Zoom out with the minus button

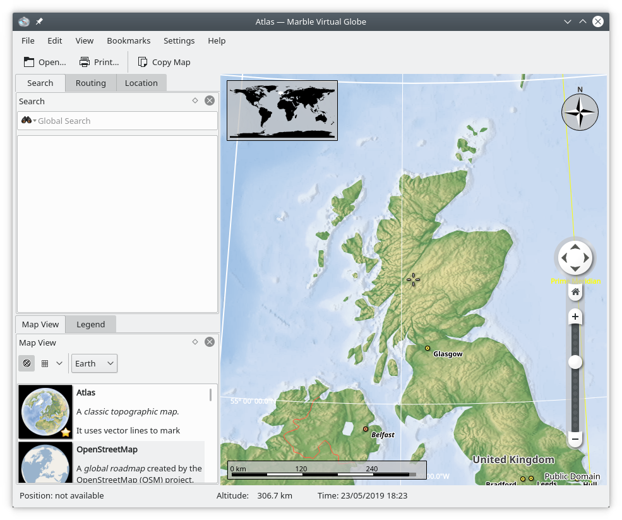pos(575,438)
